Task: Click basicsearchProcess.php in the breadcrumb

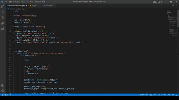Action: tap(18, 9)
